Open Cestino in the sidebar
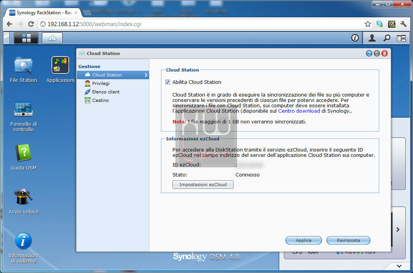The height and width of the screenshot is (273, 413). (x=113, y=100)
